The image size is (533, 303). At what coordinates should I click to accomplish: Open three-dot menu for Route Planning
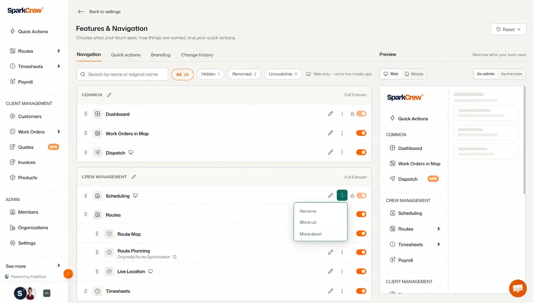(x=342, y=252)
